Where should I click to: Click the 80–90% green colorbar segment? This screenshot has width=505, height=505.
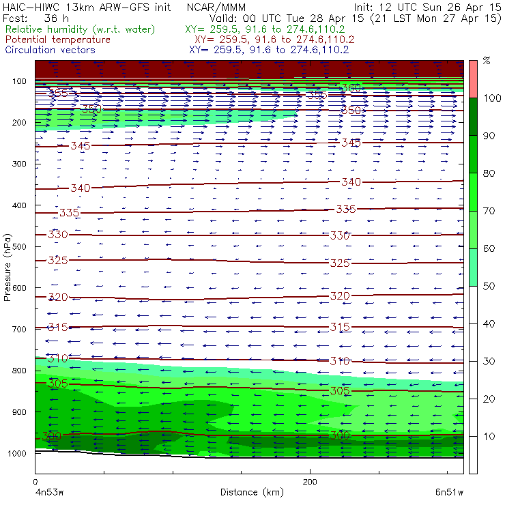pos(473,154)
